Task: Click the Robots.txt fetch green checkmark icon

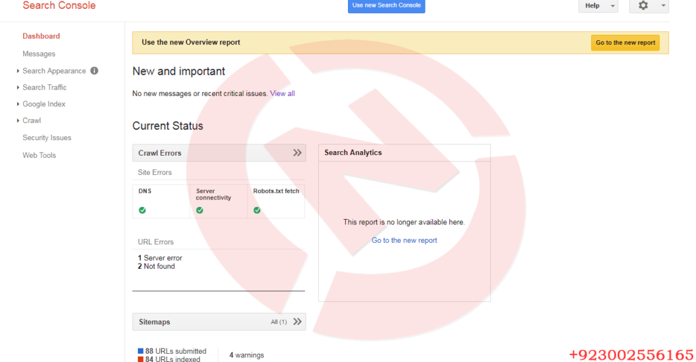Action: click(x=257, y=210)
